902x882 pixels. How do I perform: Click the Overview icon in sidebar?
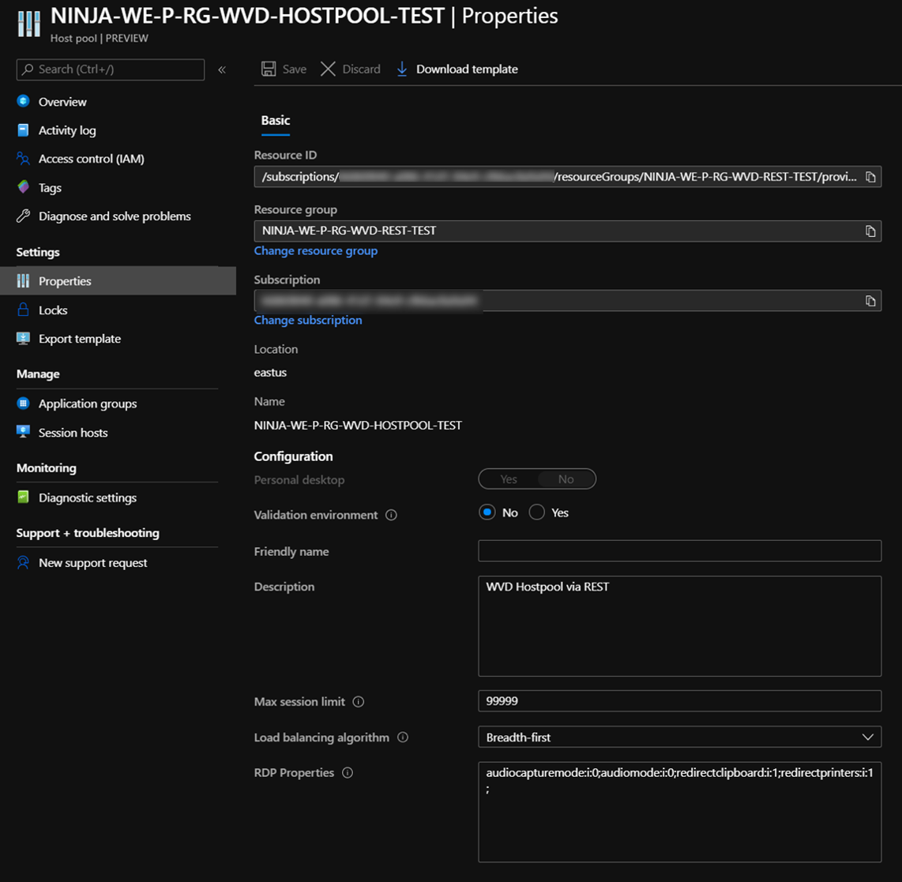click(23, 101)
